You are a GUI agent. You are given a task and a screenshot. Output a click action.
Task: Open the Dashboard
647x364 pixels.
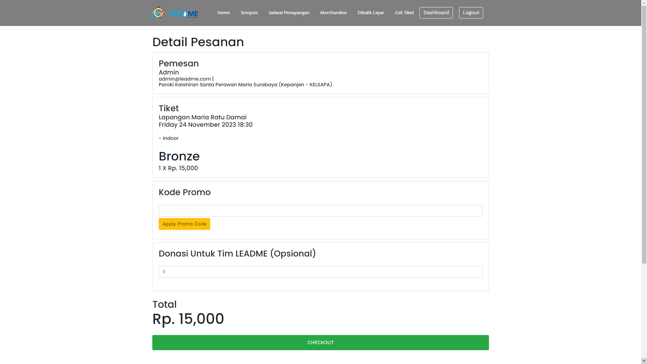point(436,13)
